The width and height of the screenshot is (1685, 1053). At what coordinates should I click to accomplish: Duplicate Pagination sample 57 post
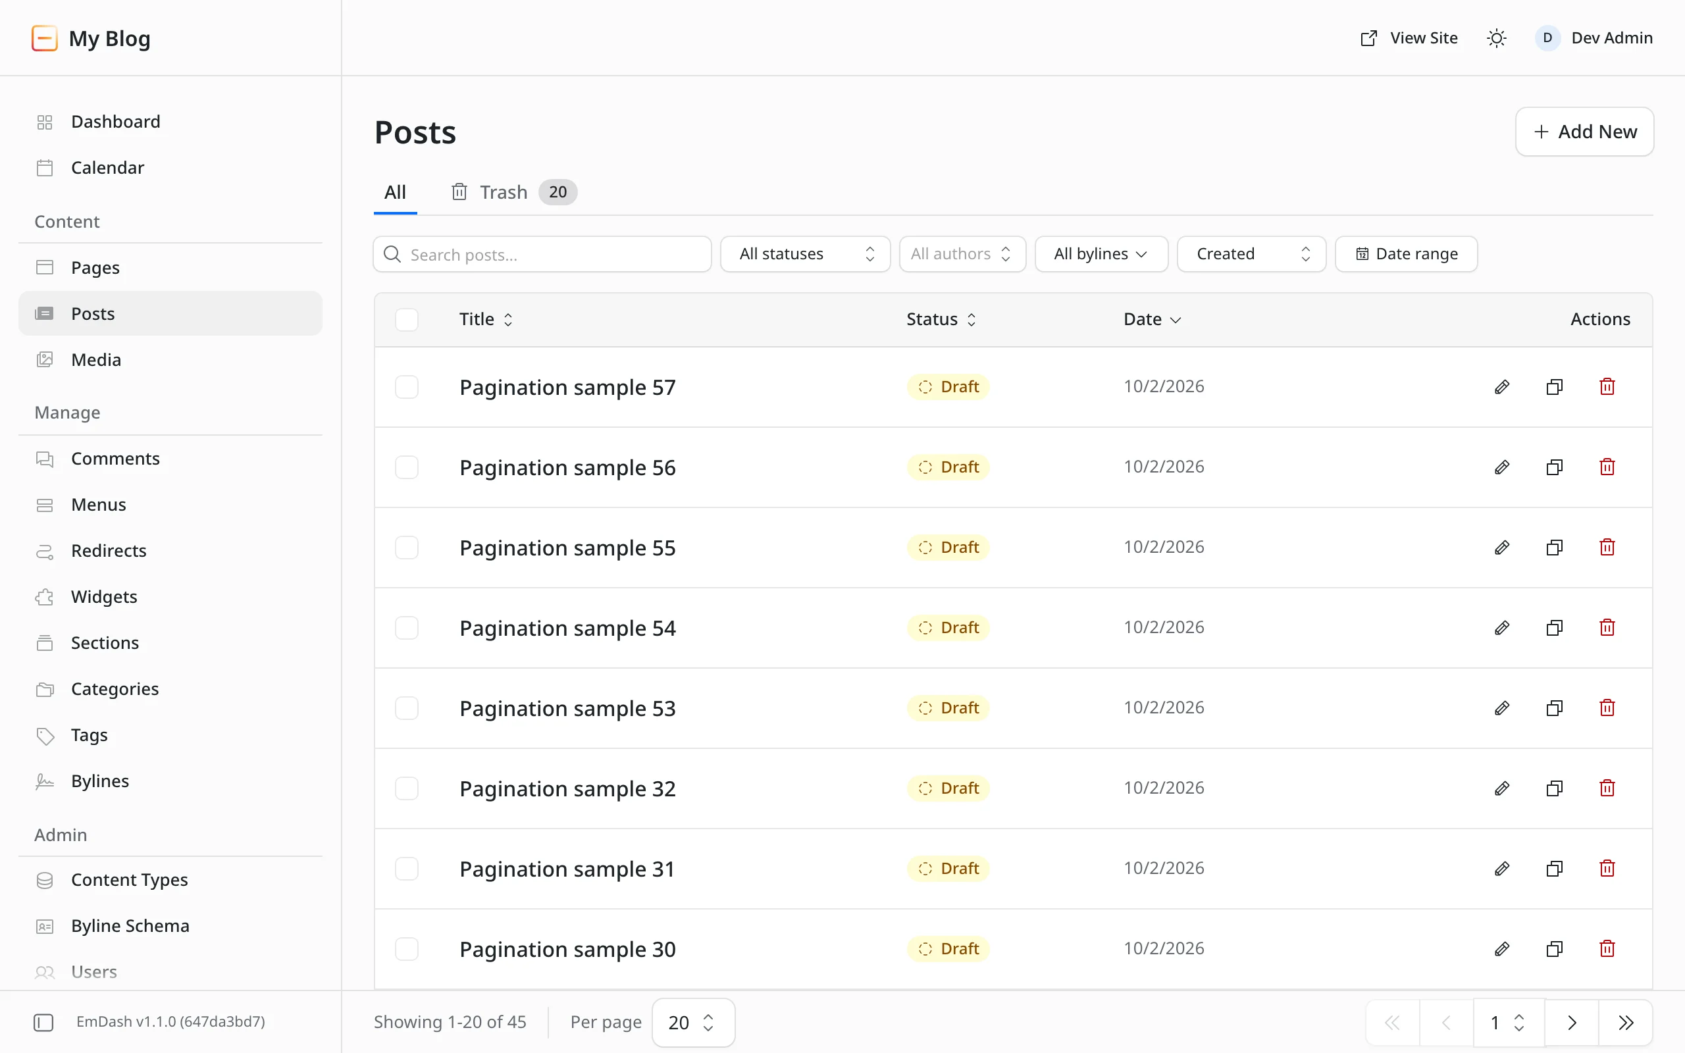pyautogui.click(x=1554, y=386)
